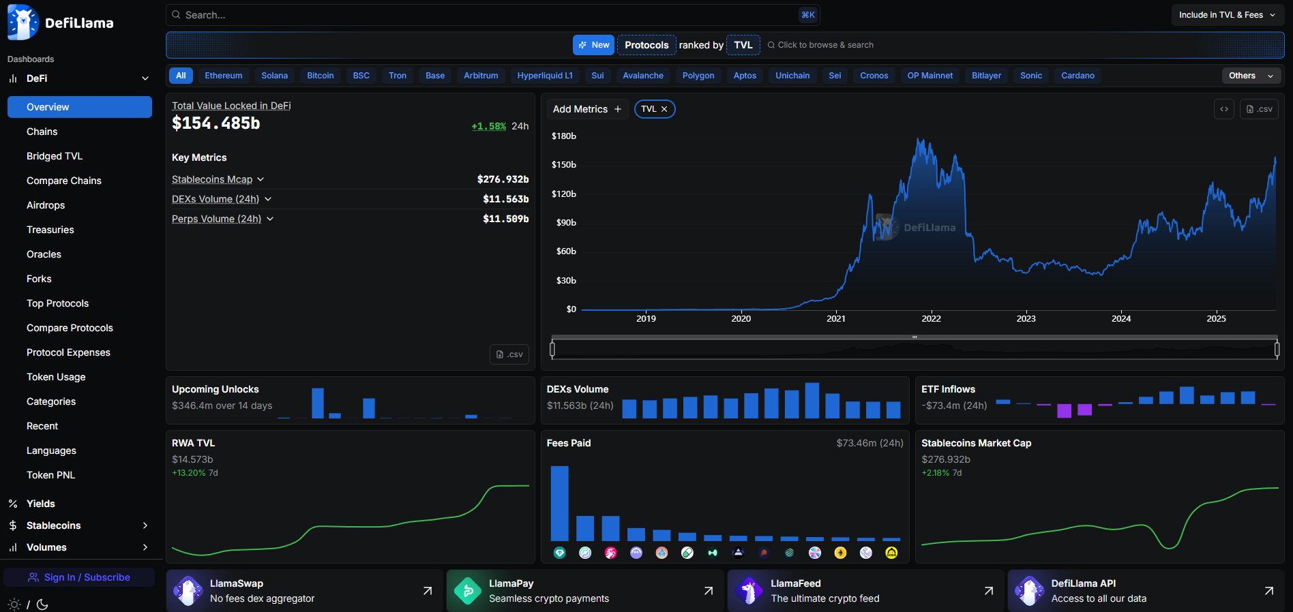This screenshot has height=612, width=1293.
Task: Click the Sign In user icon
Action: (33, 577)
